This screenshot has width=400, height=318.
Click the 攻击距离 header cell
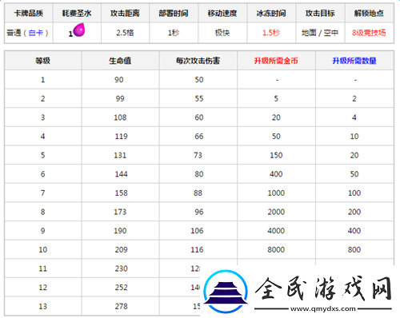125,13
